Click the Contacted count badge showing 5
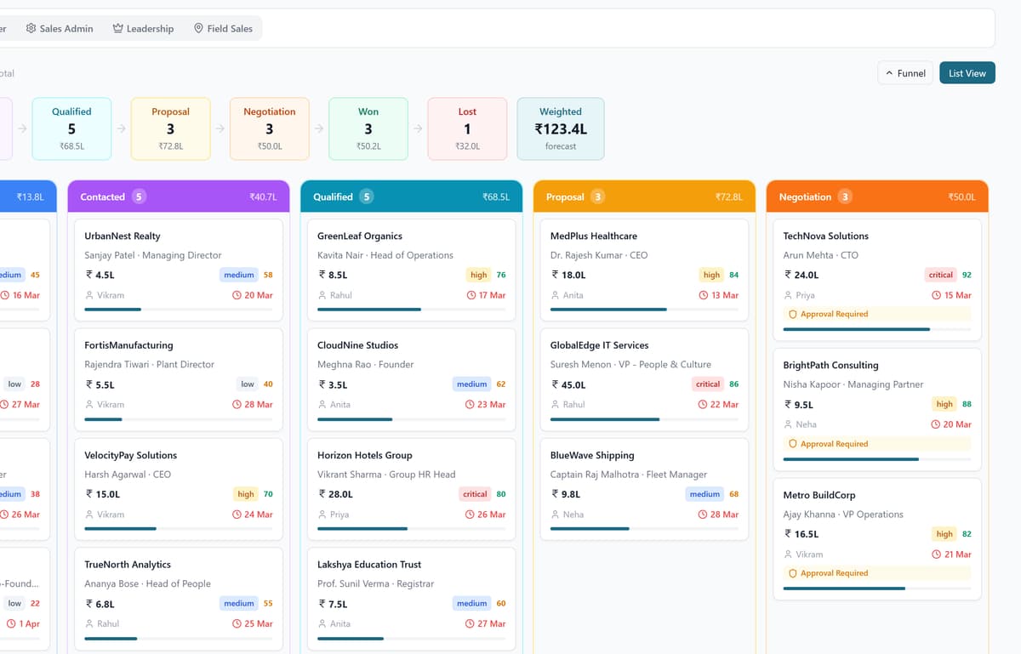 coord(139,196)
